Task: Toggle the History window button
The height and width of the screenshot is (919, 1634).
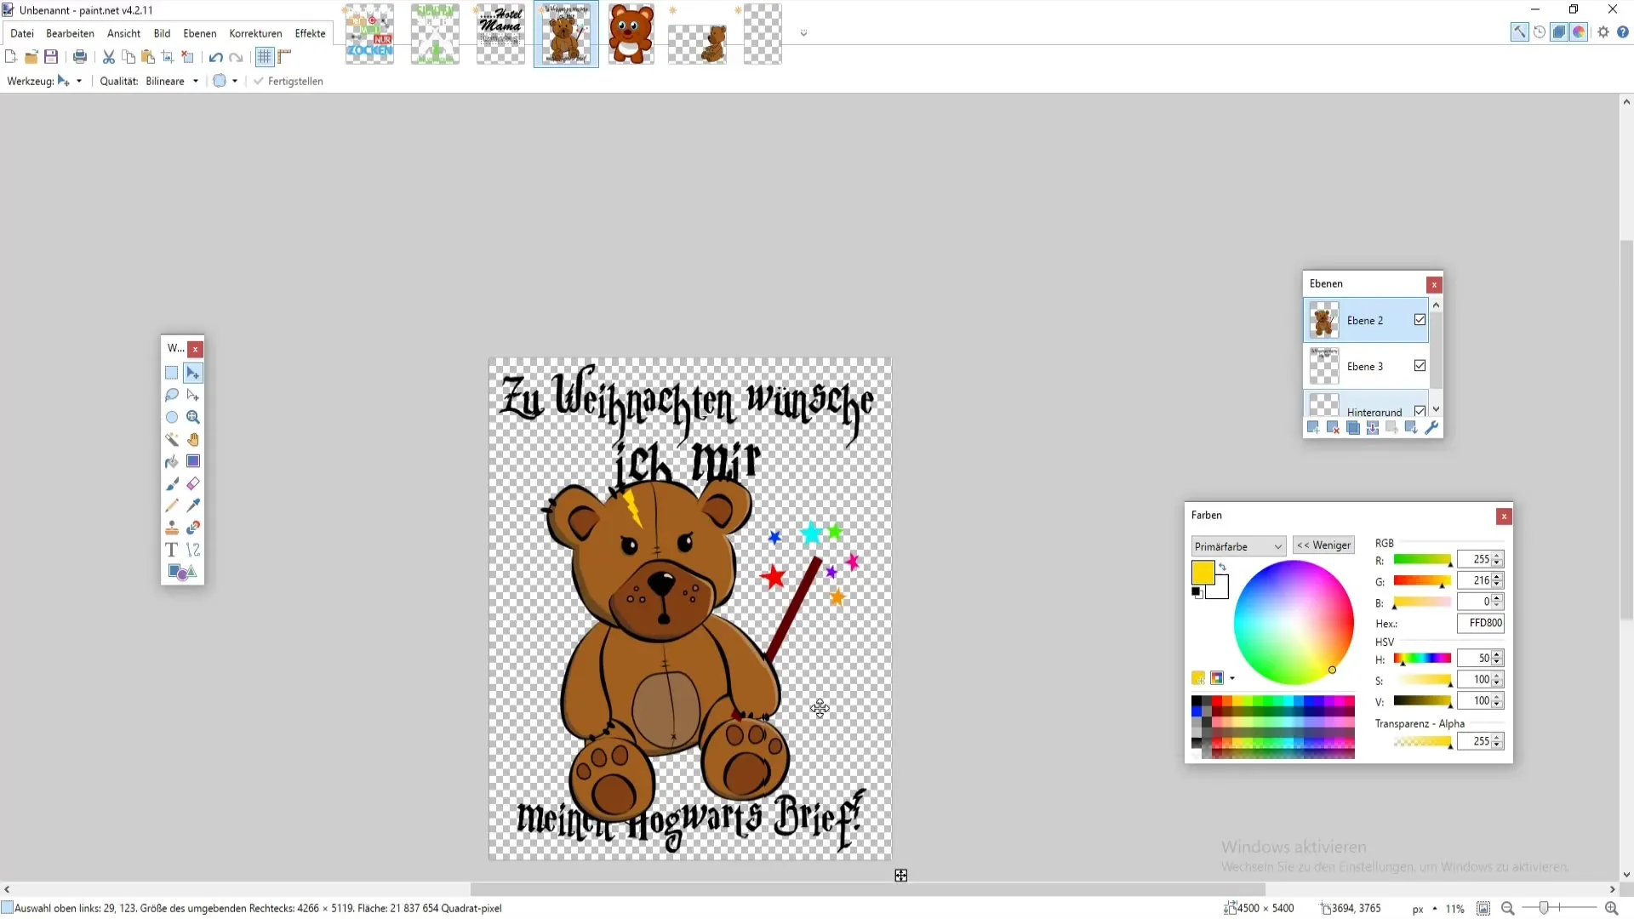Action: (x=1540, y=32)
